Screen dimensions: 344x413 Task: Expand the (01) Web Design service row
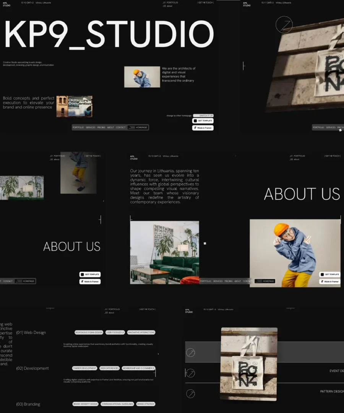(x=31, y=332)
